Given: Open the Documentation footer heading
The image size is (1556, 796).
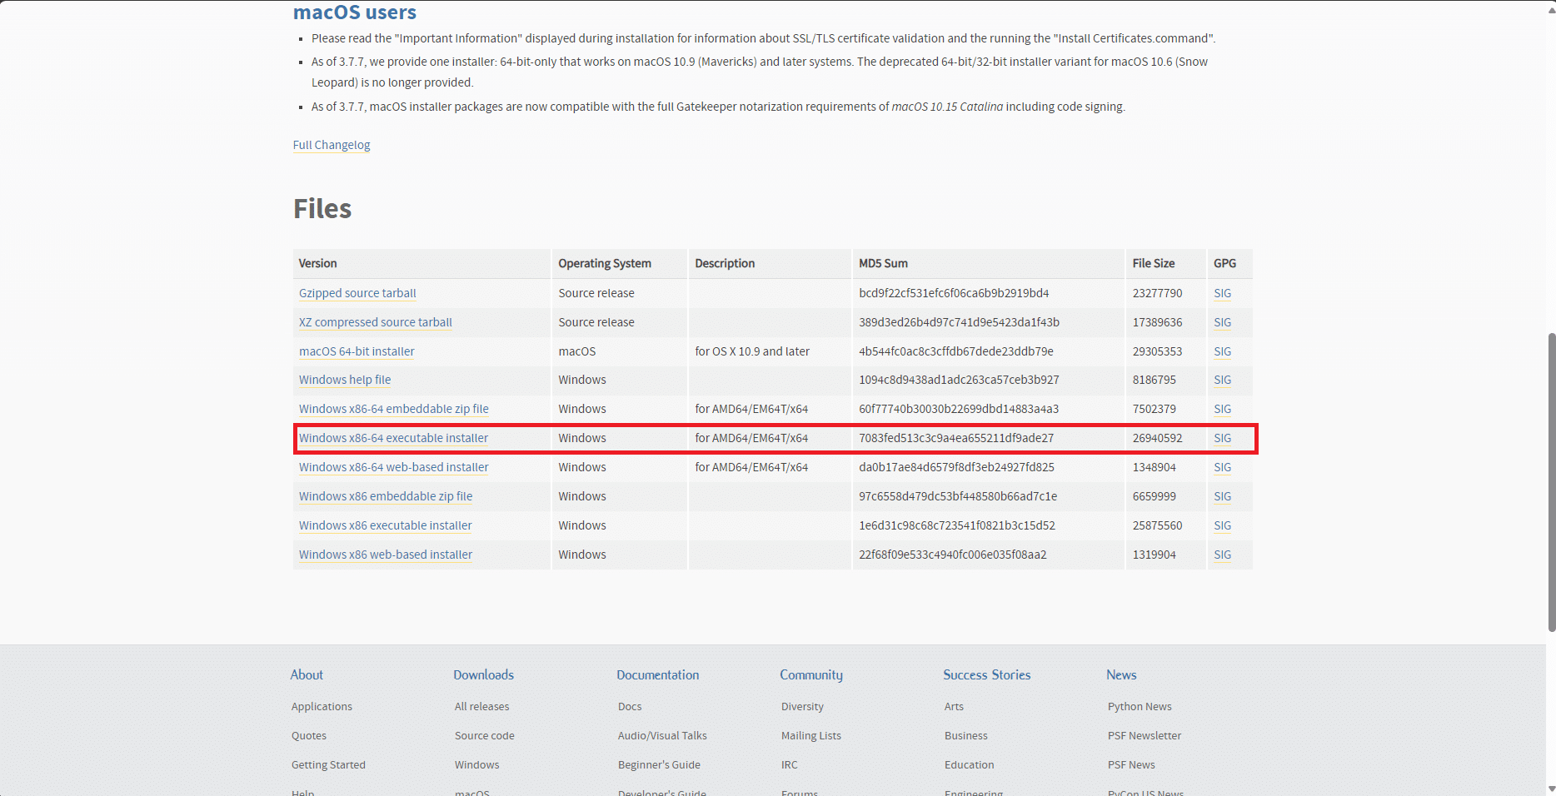Looking at the screenshot, I should [x=658, y=674].
